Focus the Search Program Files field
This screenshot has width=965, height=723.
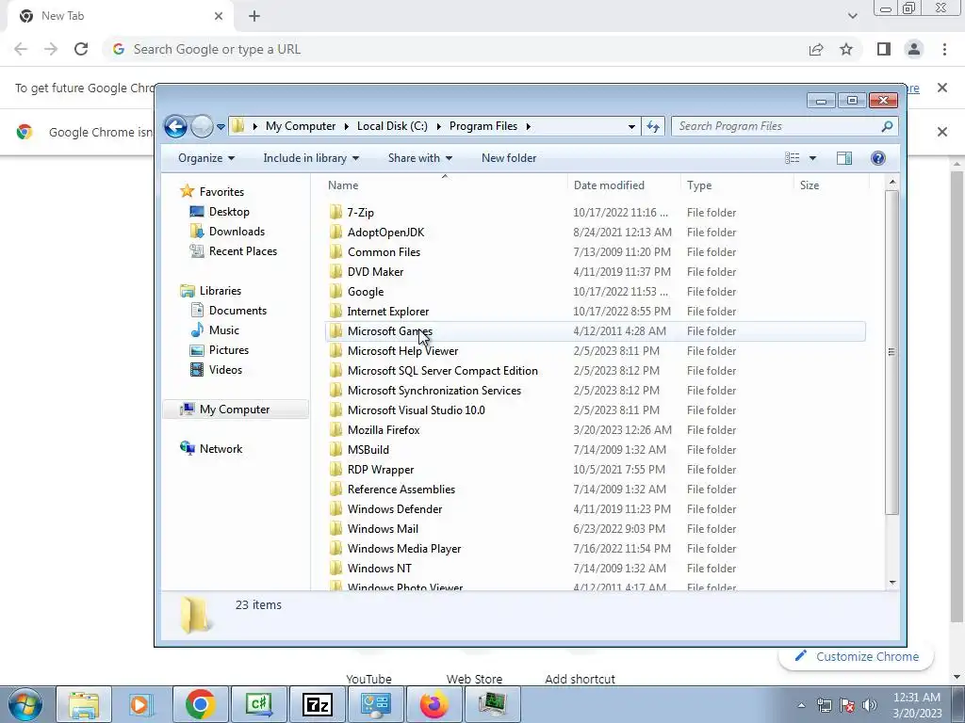pos(784,126)
